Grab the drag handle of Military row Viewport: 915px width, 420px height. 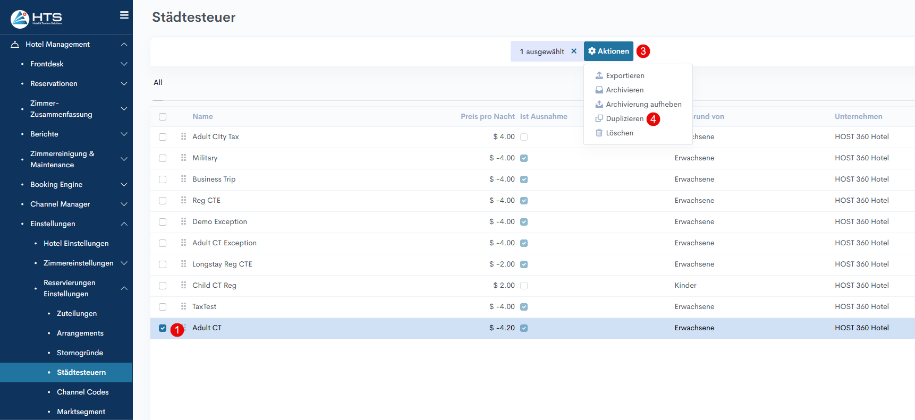pos(183,158)
